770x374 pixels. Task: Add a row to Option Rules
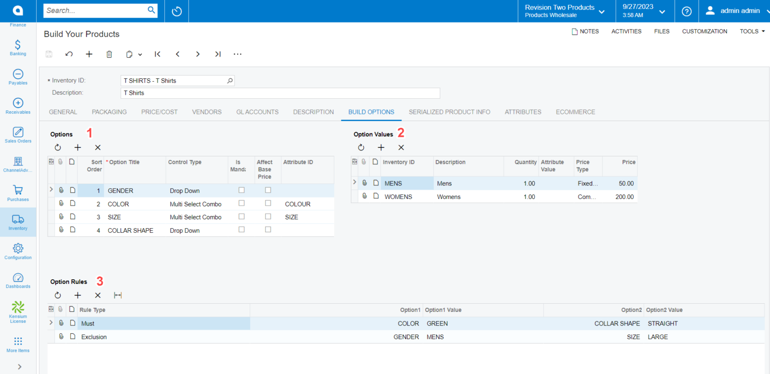(78, 295)
